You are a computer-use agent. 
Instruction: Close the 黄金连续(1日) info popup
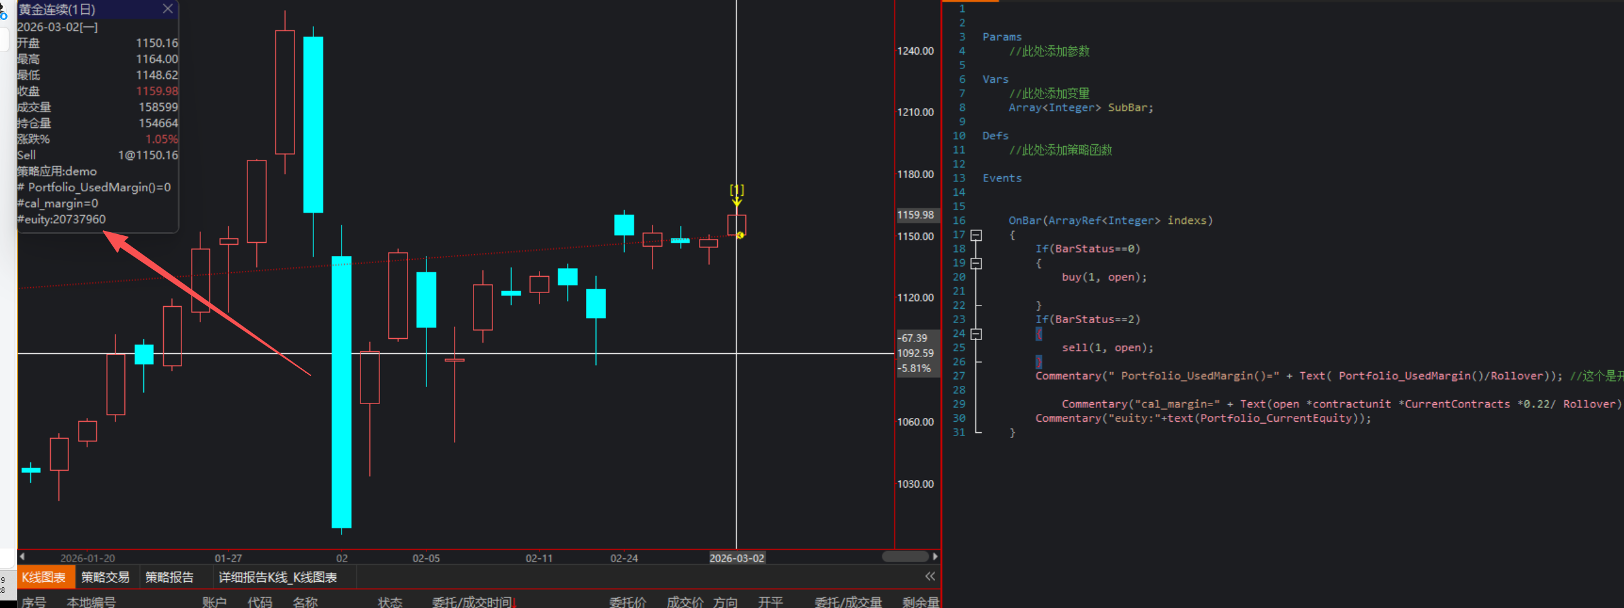[167, 9]
